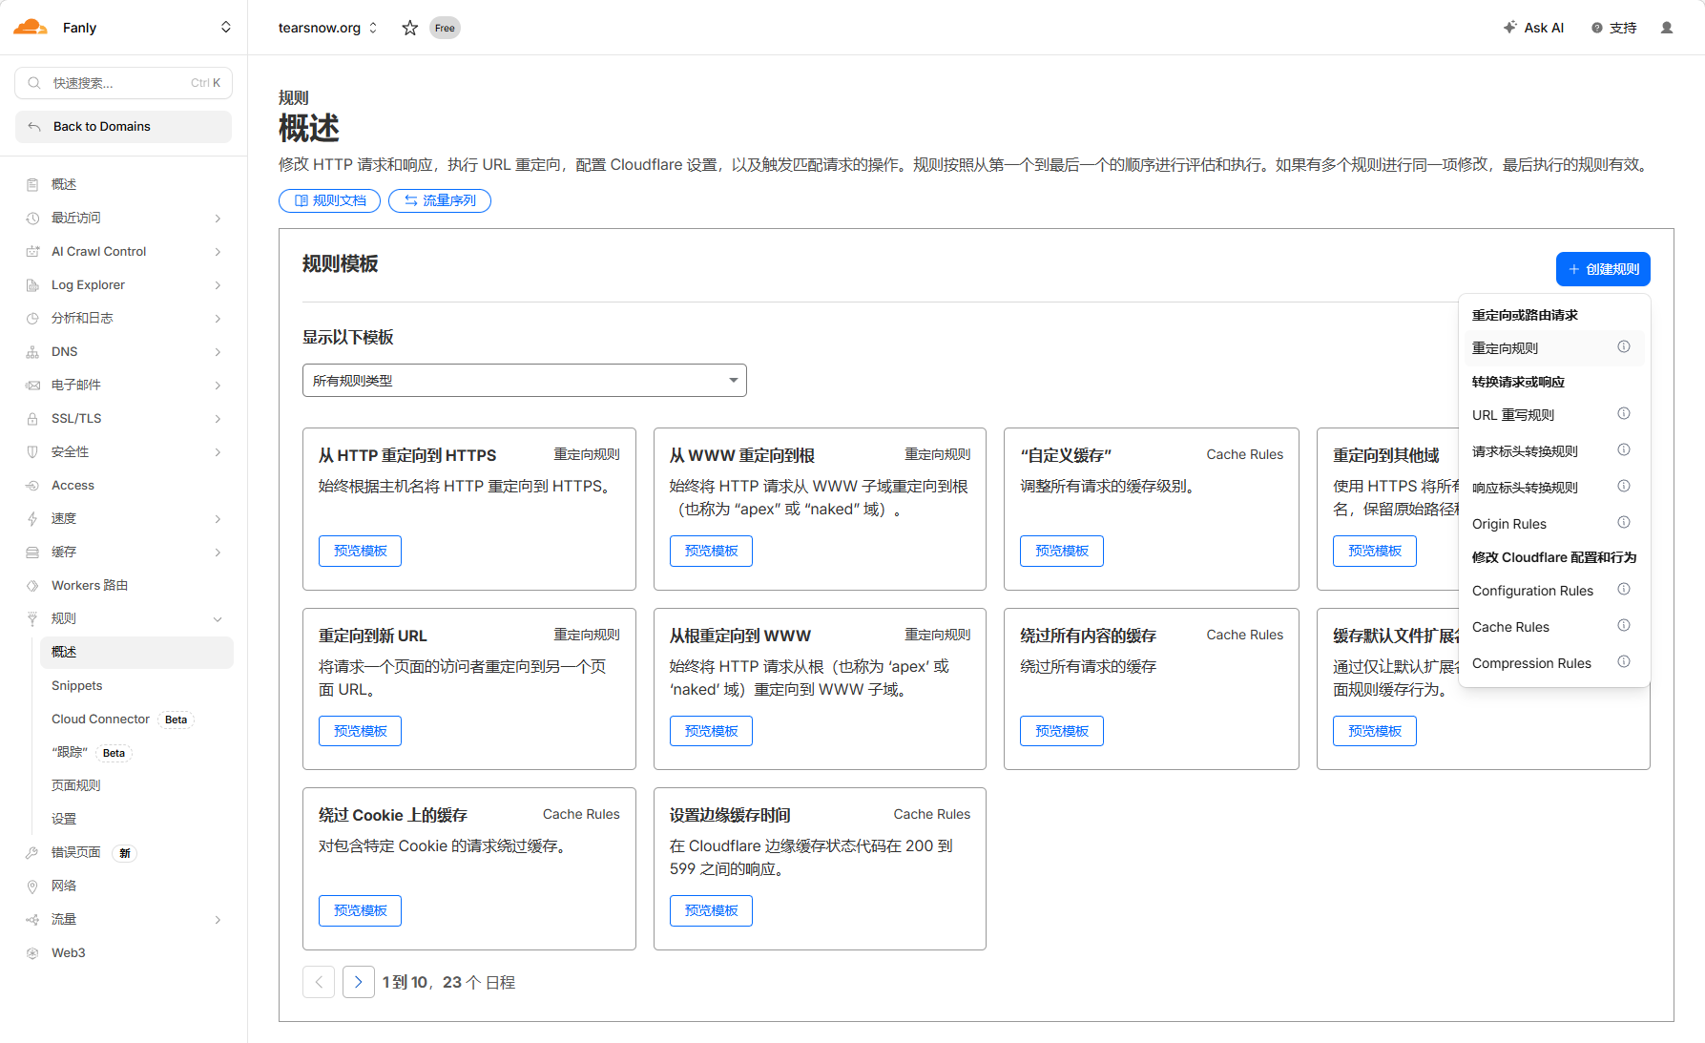Choose Cache Rules in create menu
The height and width of the screenshot is (1043, 1705).
click(x=1553, y=627)
